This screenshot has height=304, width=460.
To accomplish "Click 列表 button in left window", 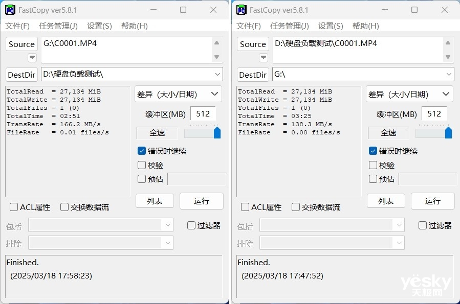I will 155,201.
